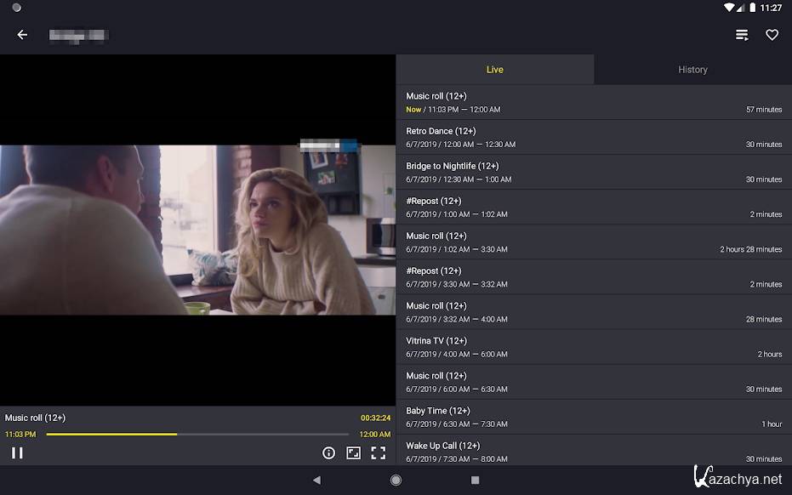Select the currently airing Music roll program
The height and width of the screenshot is (495, 792).
pyautogui.click(x=593, y=102)
